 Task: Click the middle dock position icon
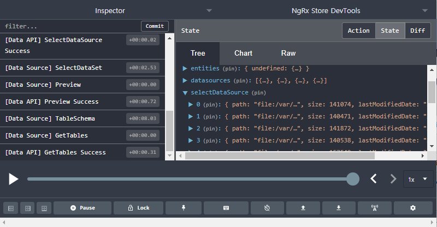click(28, 208)
